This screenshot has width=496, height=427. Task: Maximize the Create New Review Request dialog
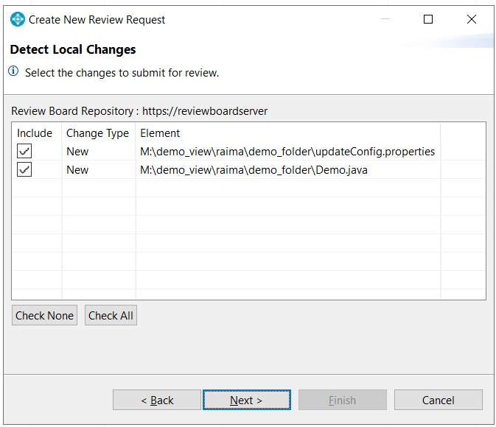(428, 19)
